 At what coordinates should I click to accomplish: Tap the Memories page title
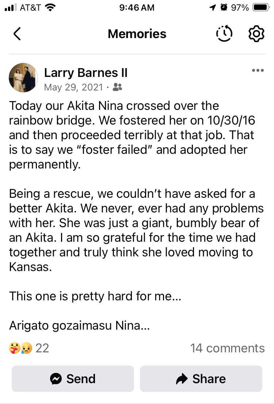(137, 34)
